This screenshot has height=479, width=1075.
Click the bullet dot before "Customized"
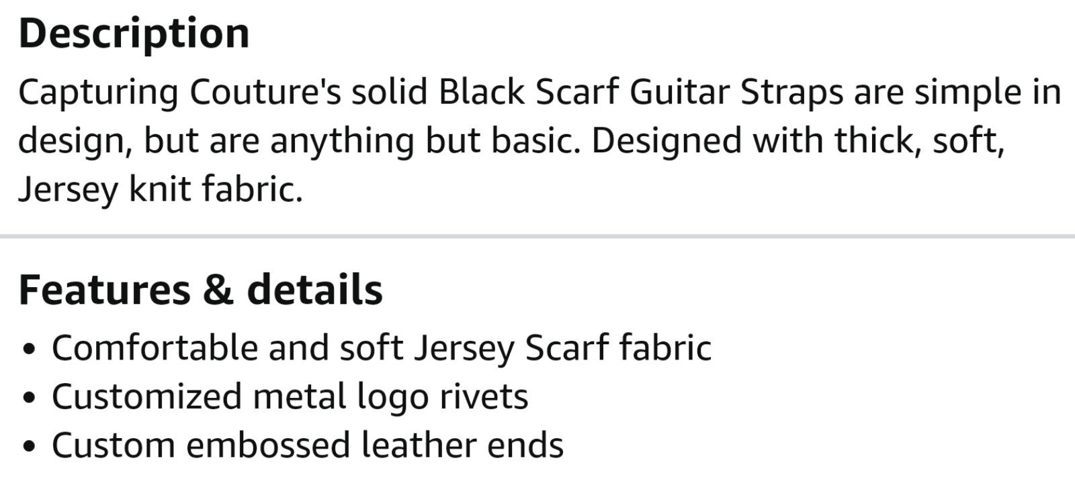pos(28,398)
